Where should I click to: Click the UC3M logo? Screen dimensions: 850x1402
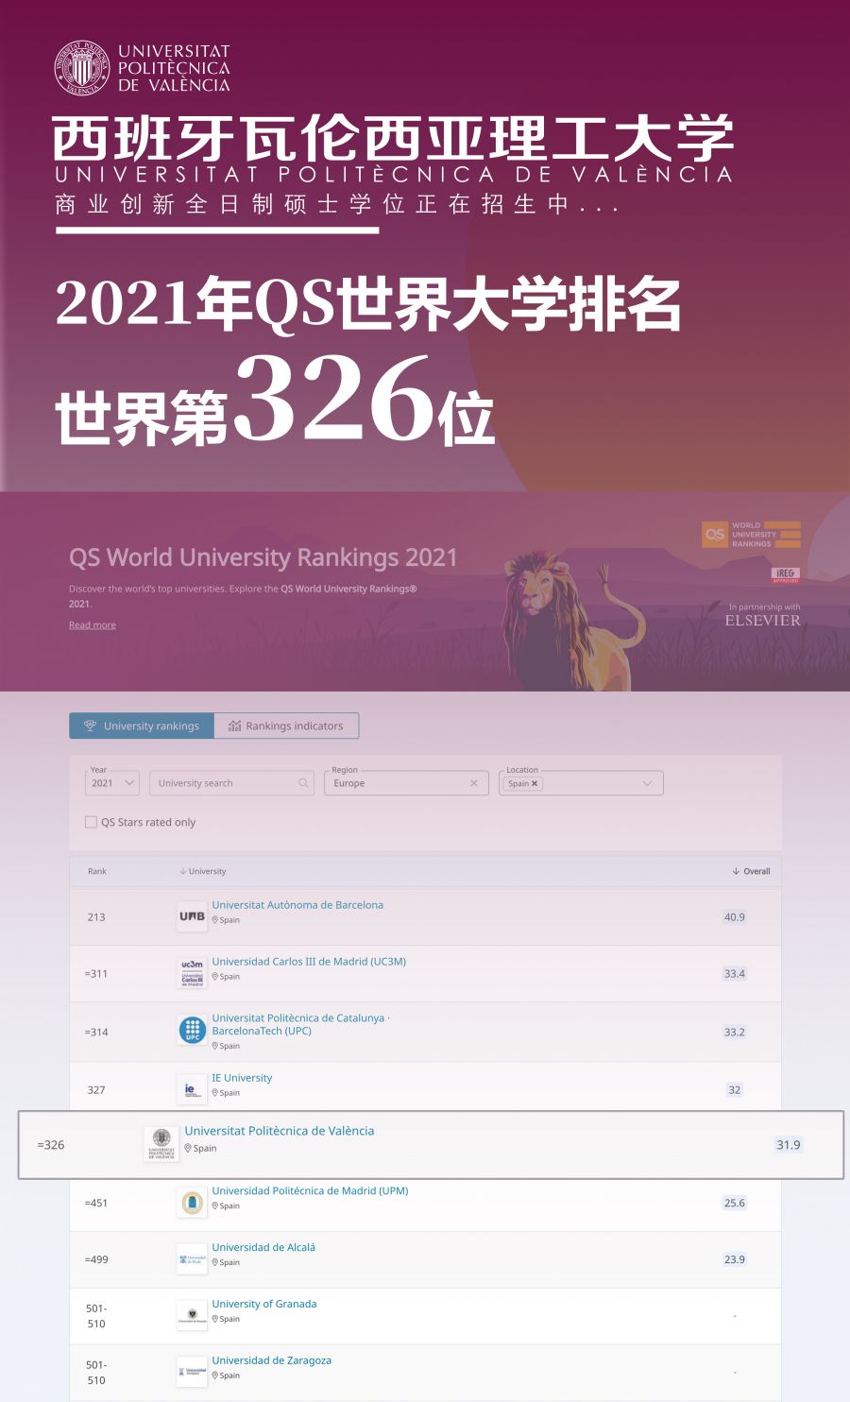[x=192, y=973]
